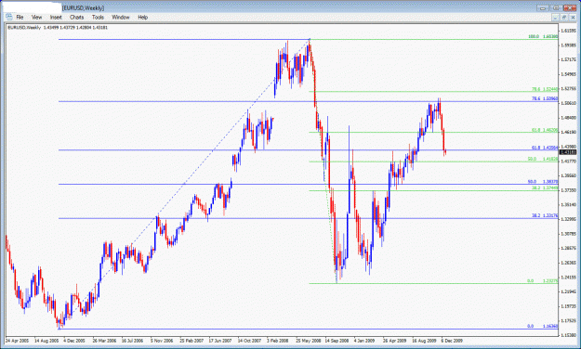Select the green 78.6 Fibonacci level label
This screenshot has width=581, height=349.
coord(545,89)
